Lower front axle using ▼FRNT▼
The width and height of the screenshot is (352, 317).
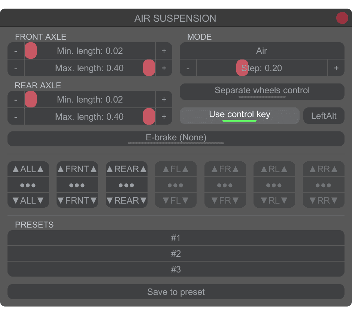coord(77,201)
